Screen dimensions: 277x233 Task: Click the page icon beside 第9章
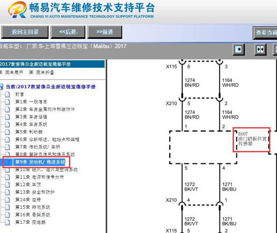(x=8, y=162)
